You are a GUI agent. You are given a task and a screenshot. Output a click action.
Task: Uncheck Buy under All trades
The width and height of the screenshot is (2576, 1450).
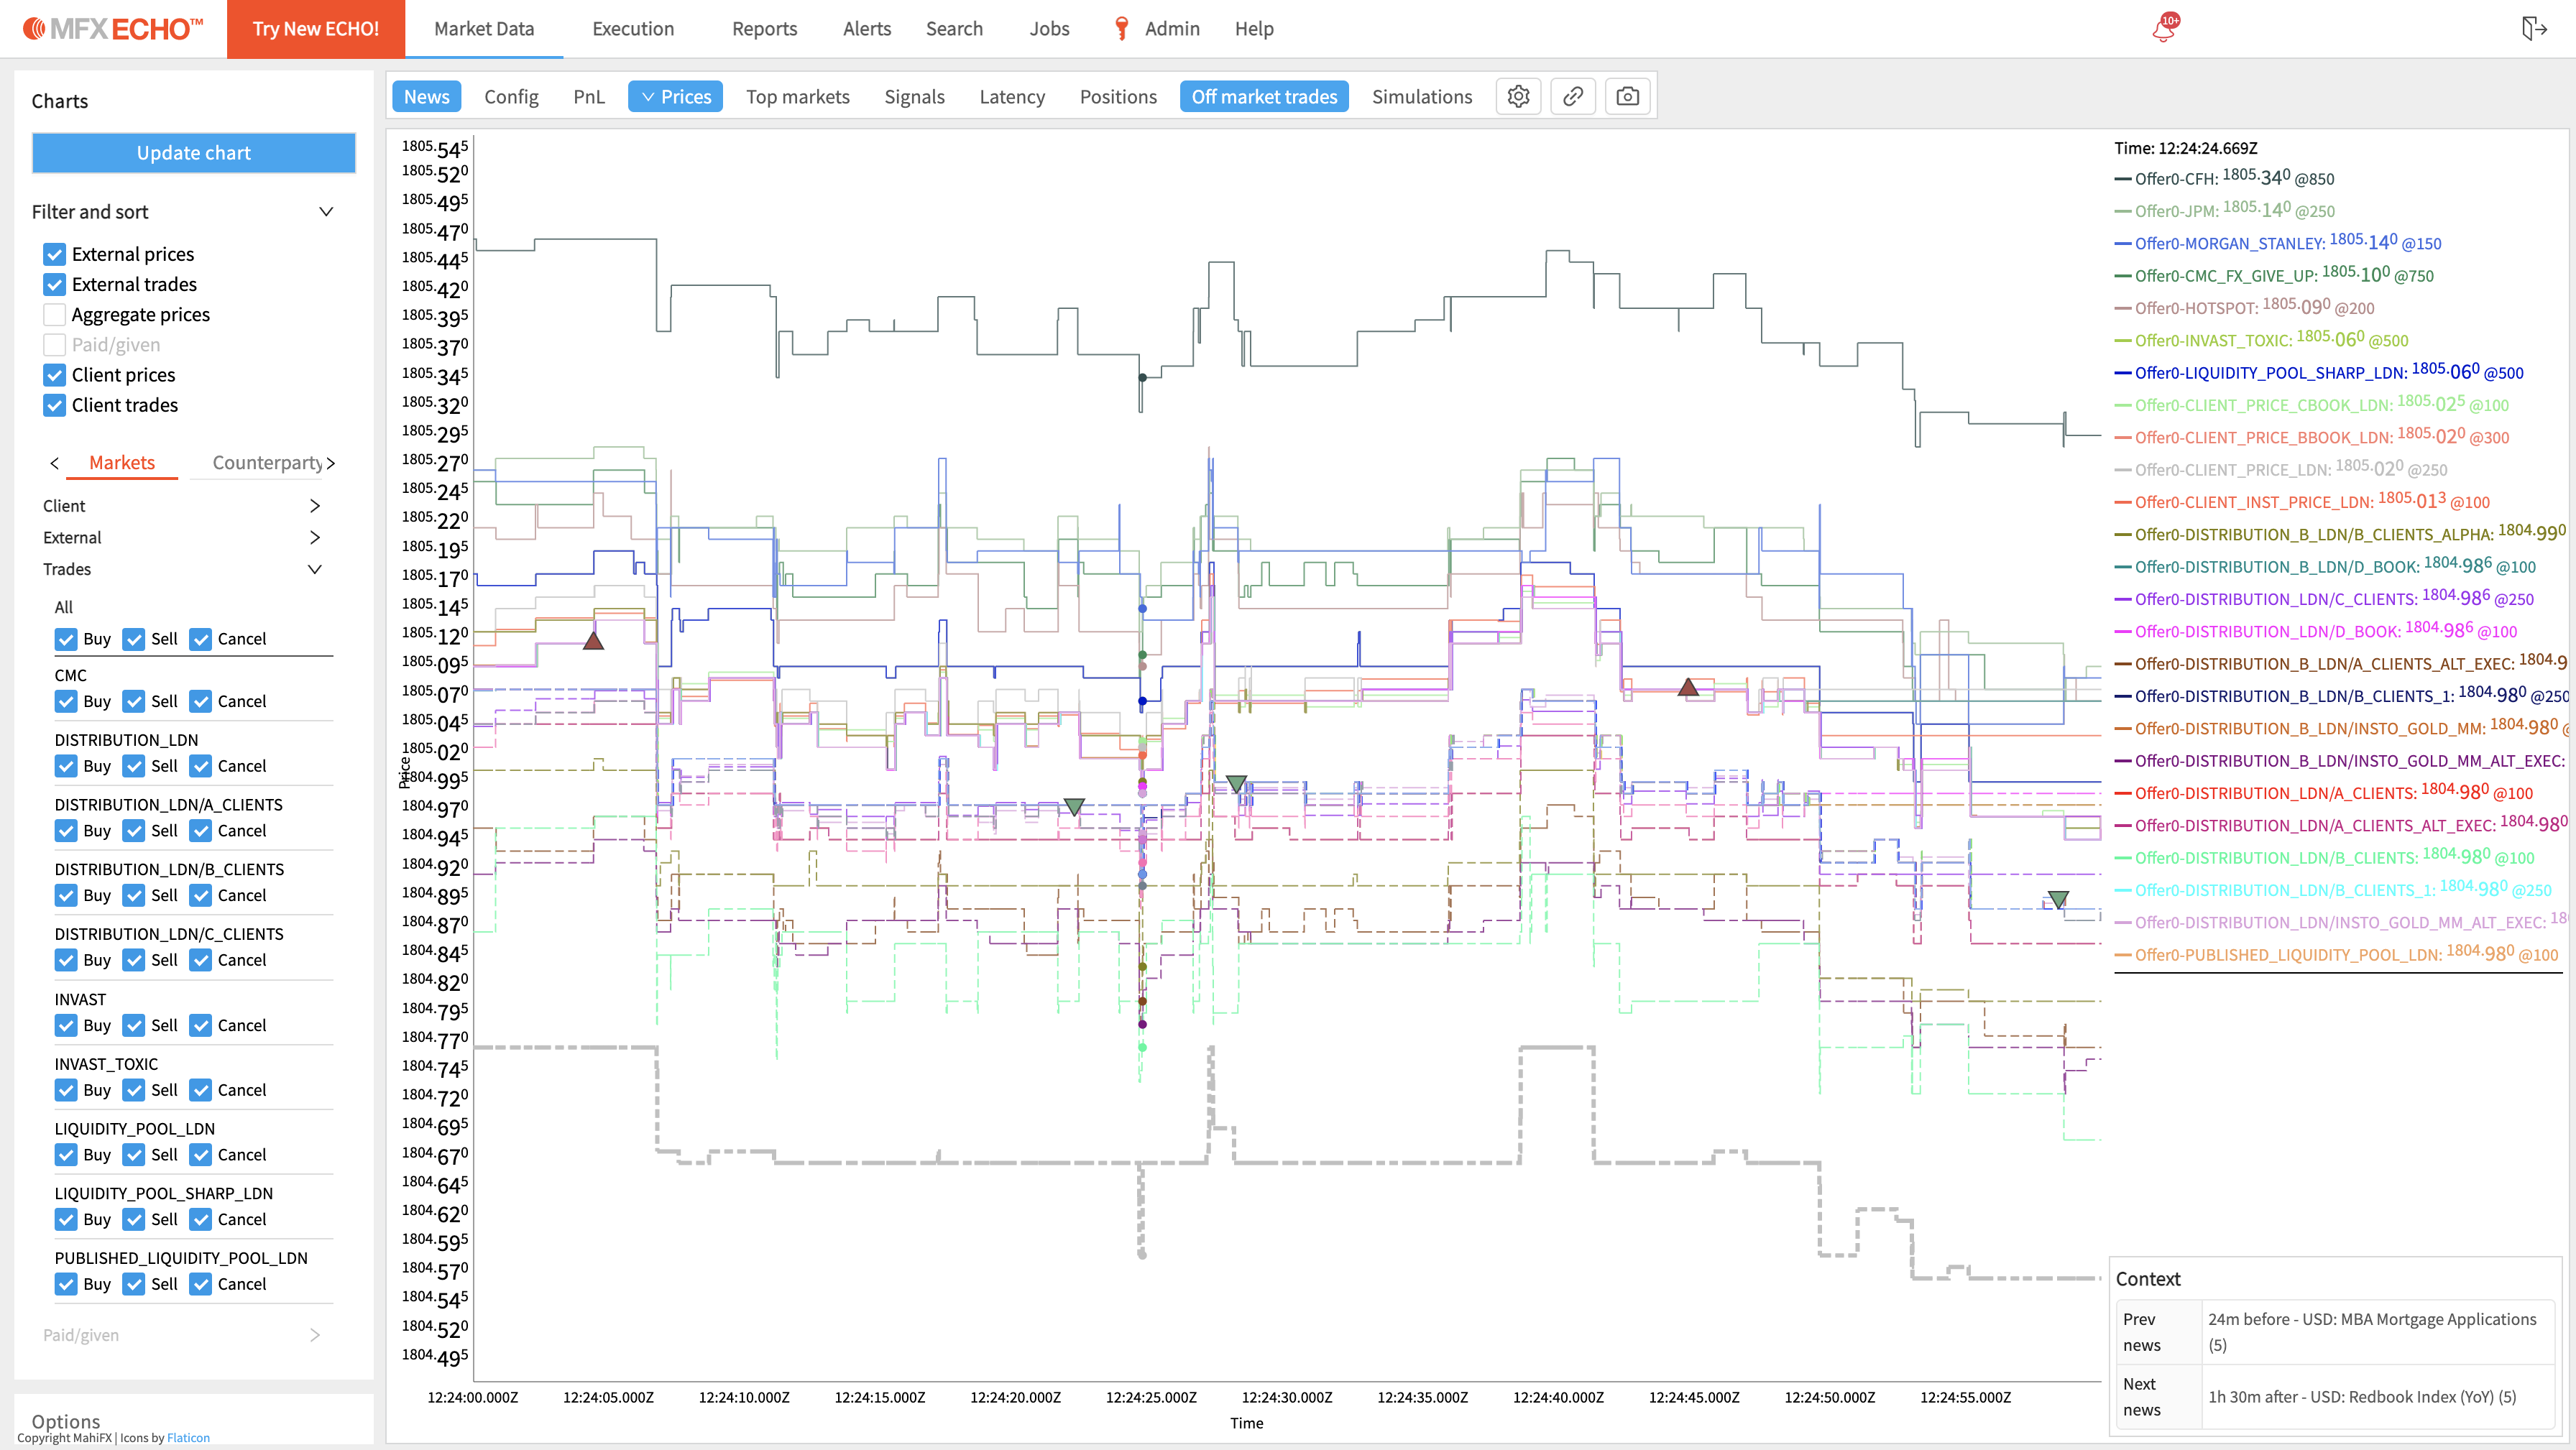click(x=66, y=639)
